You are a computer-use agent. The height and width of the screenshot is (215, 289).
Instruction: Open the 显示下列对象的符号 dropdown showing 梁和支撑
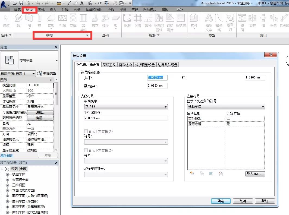pyautogui.click(x=226, y=107)
